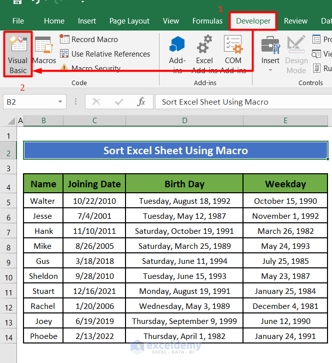
Task: Select the date cell '10/22/2010'
Action: (94, 201)
